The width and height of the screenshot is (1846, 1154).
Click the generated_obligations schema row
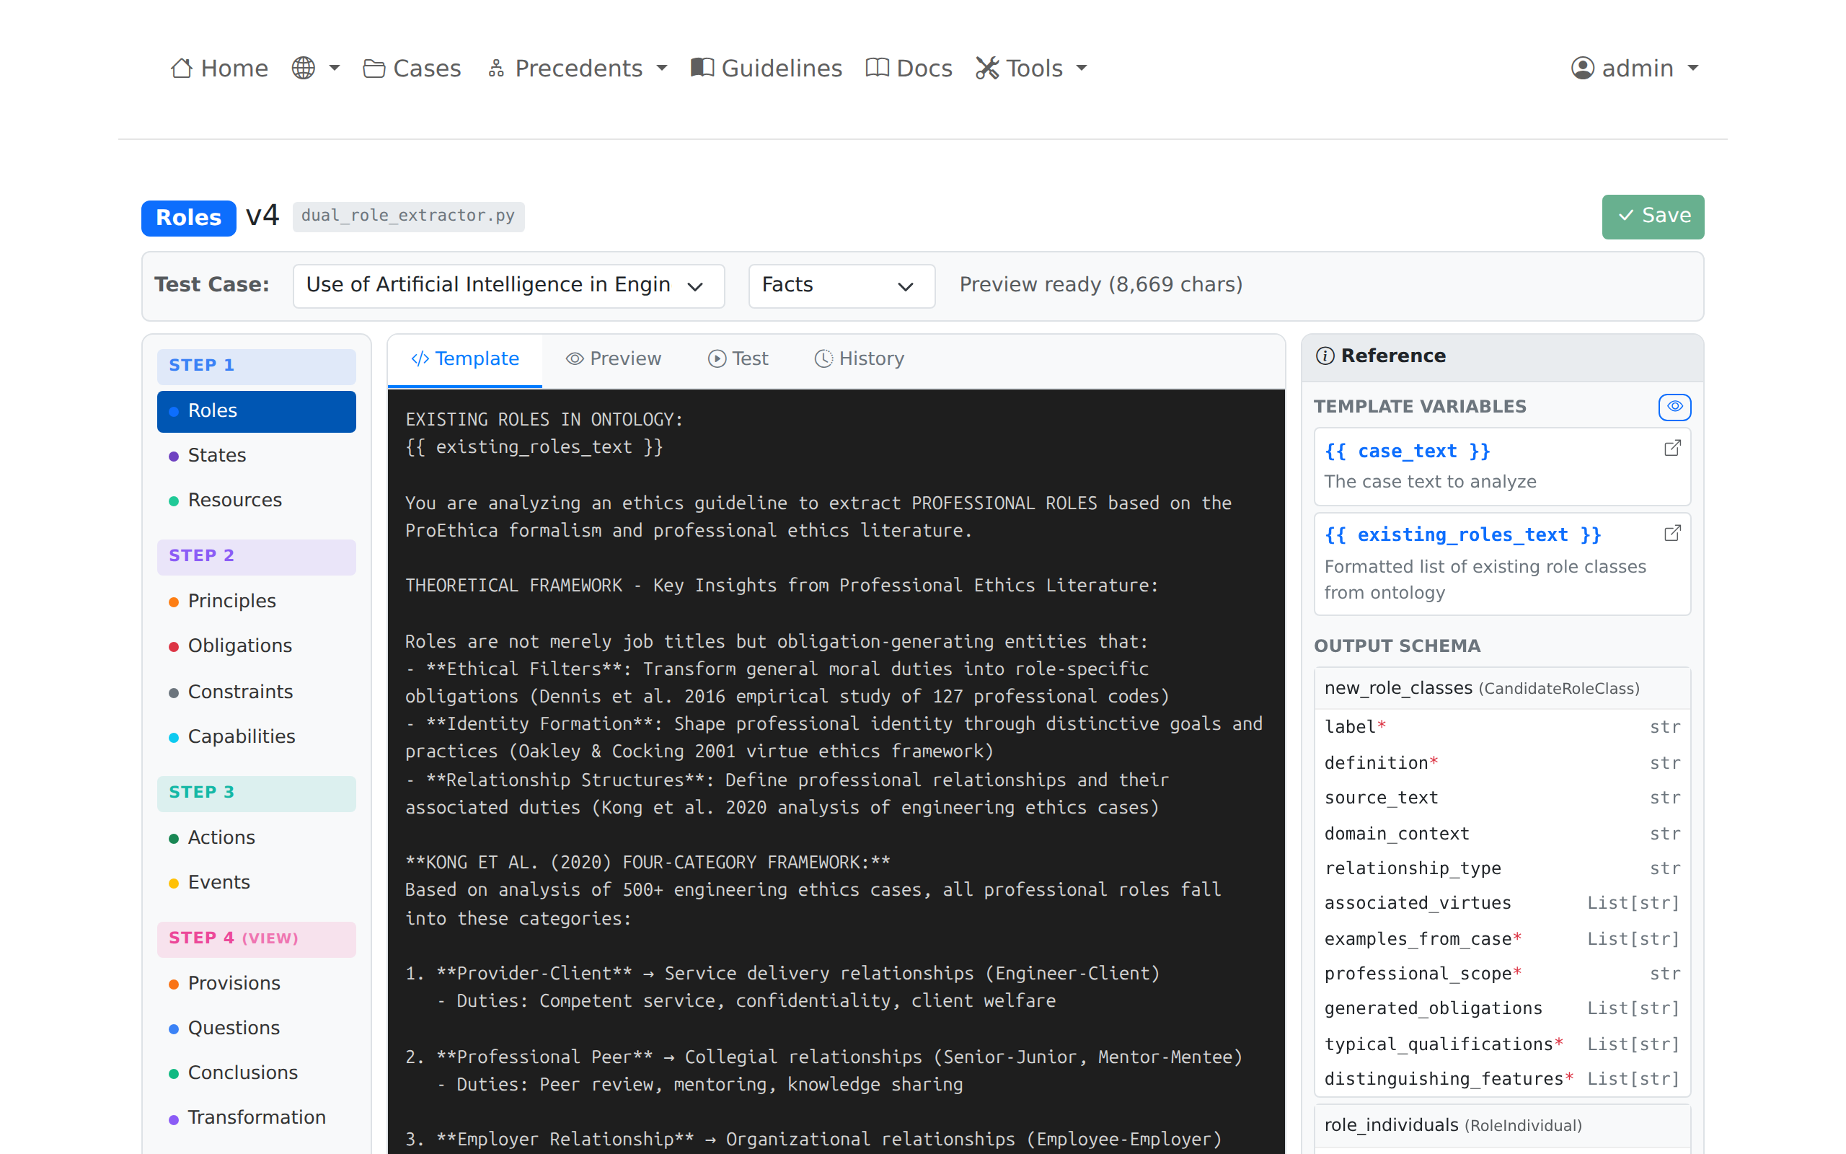pyautogui.click(x=1502, y=1009)
